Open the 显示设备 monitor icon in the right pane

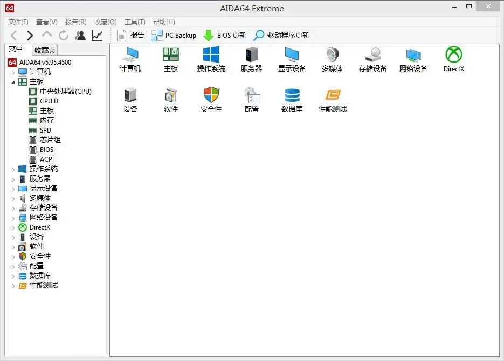tap(292, 59)
